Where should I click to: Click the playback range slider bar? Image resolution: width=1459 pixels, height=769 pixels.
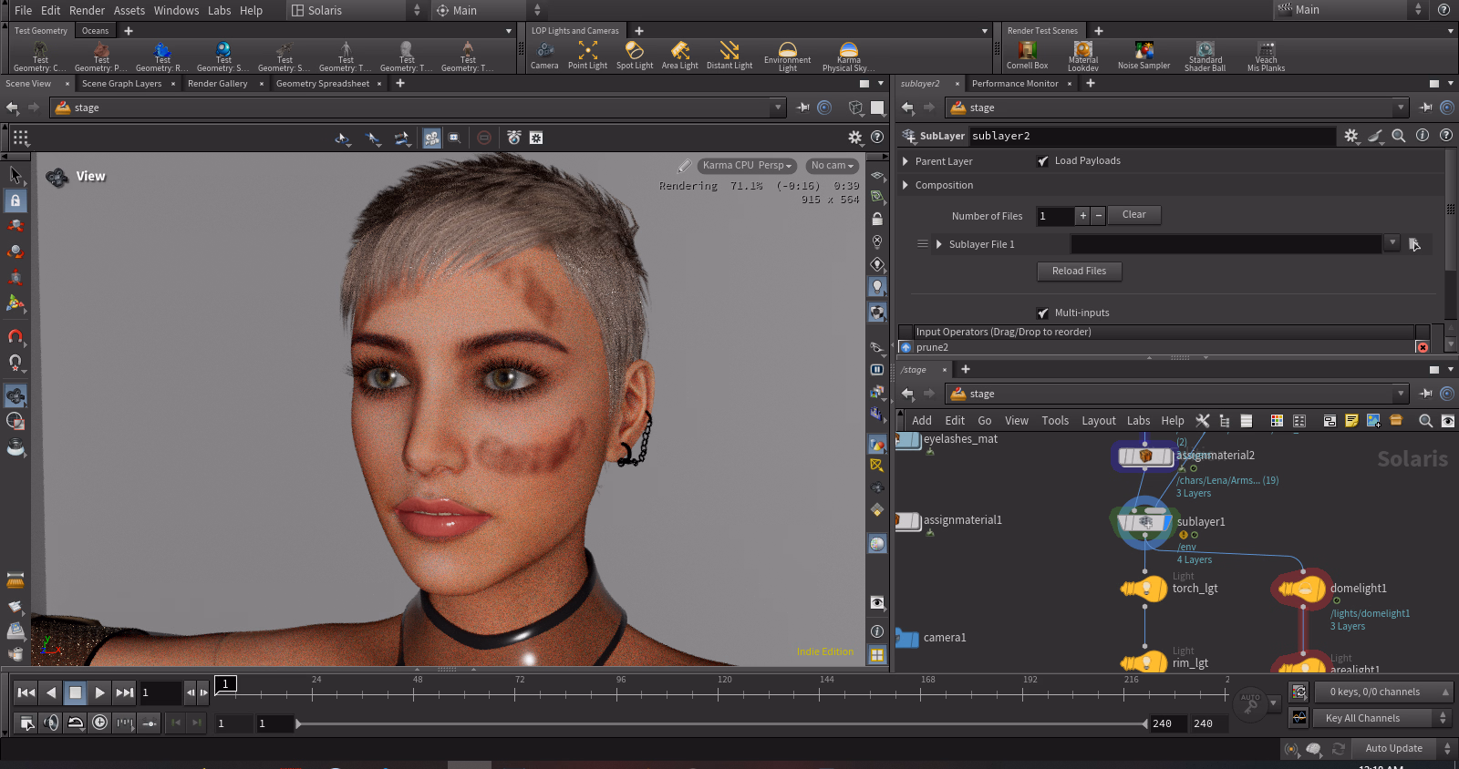(x=720, y=724)
